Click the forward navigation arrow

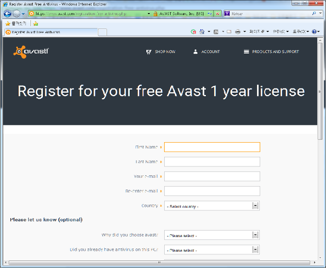point(16,14)
